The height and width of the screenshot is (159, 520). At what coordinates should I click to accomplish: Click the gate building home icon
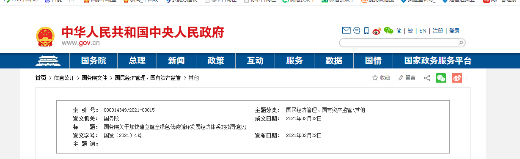(48, 61)
